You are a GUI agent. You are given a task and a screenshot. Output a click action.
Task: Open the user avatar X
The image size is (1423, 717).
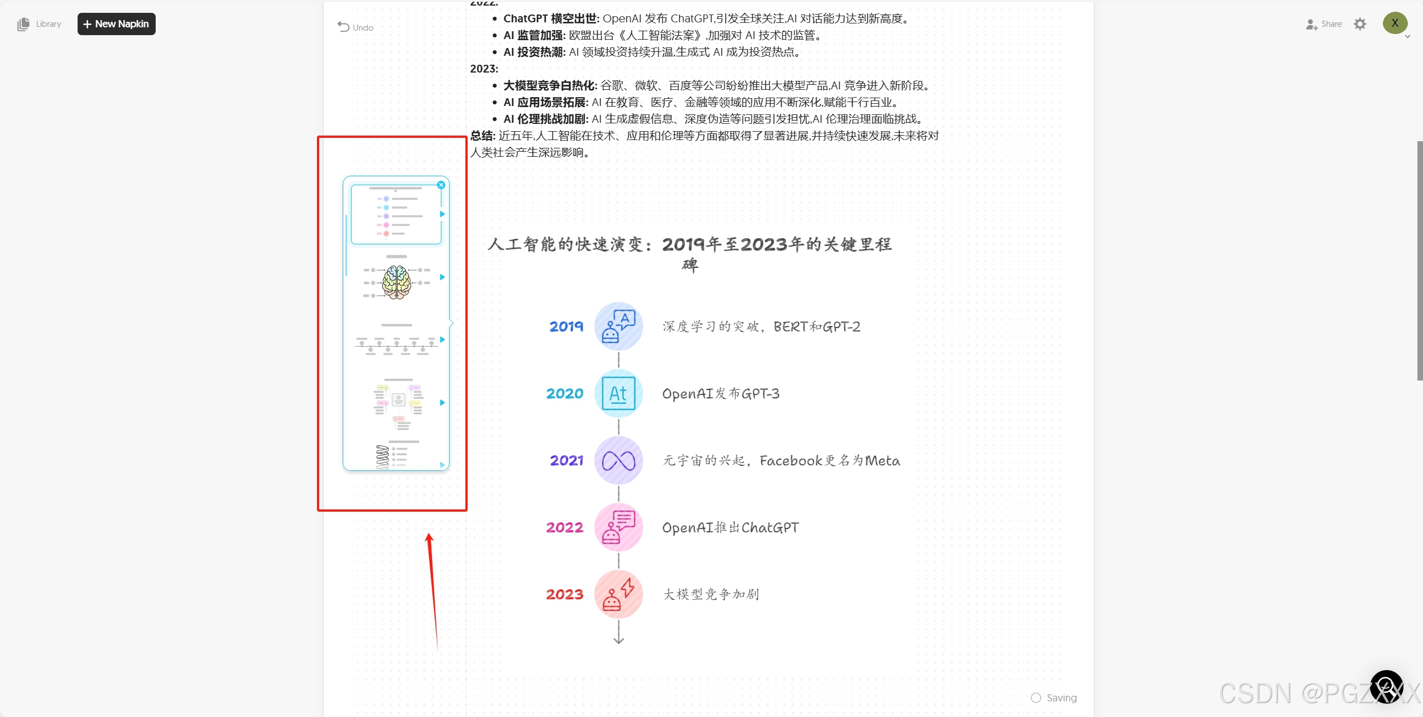coord(1395,23)
